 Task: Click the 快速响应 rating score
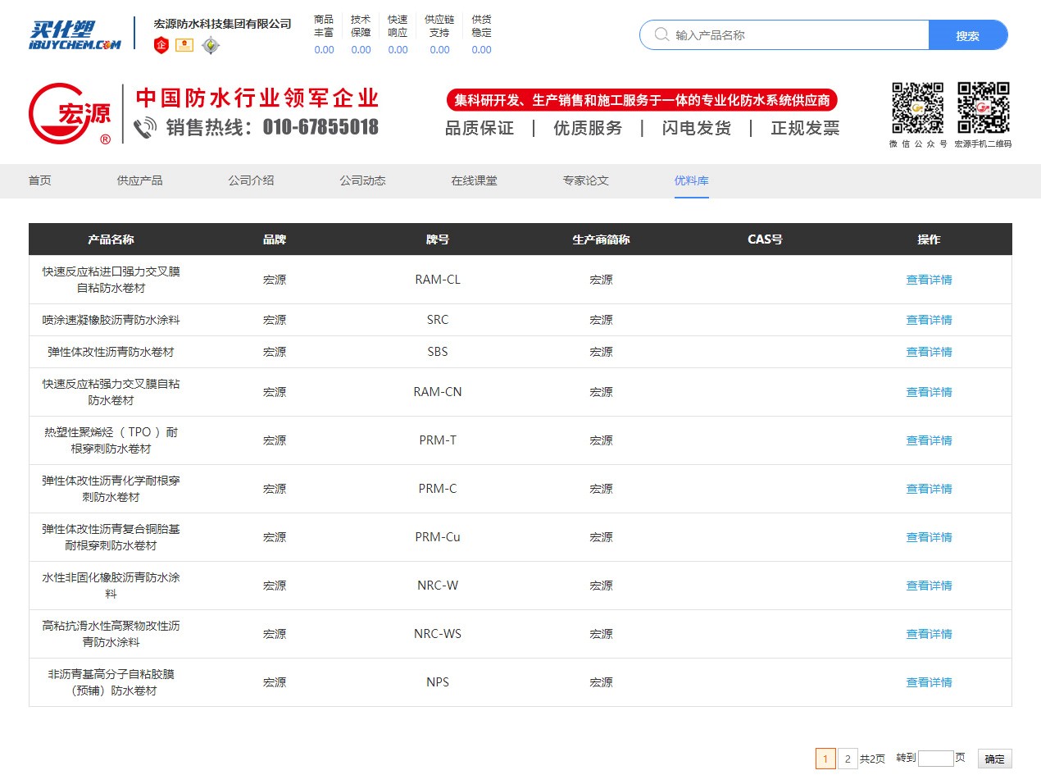[x=398, y=50]
